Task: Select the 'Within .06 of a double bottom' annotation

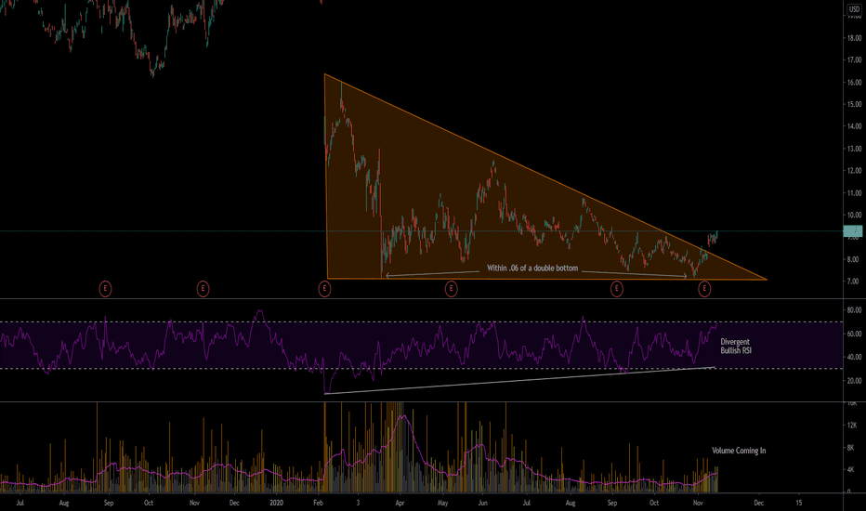Action: coord(532,268)
